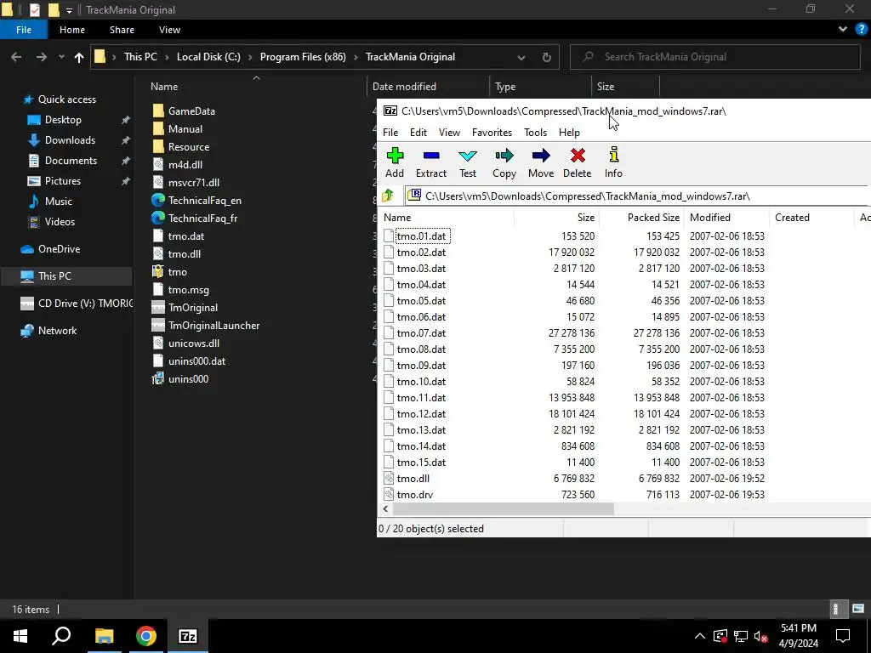Open Quick access in sidebar
This screenshot has height=653, width=871.
click(x=66, y=99)
